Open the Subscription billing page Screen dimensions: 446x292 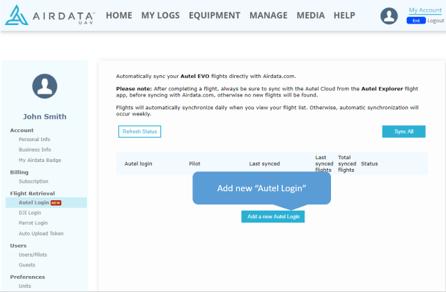pos(33,181)
